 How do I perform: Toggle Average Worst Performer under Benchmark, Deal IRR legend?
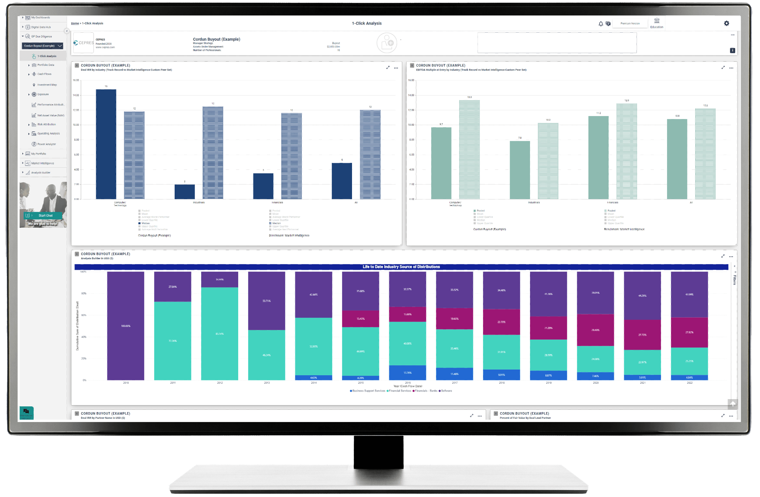[x=285, y=217]
